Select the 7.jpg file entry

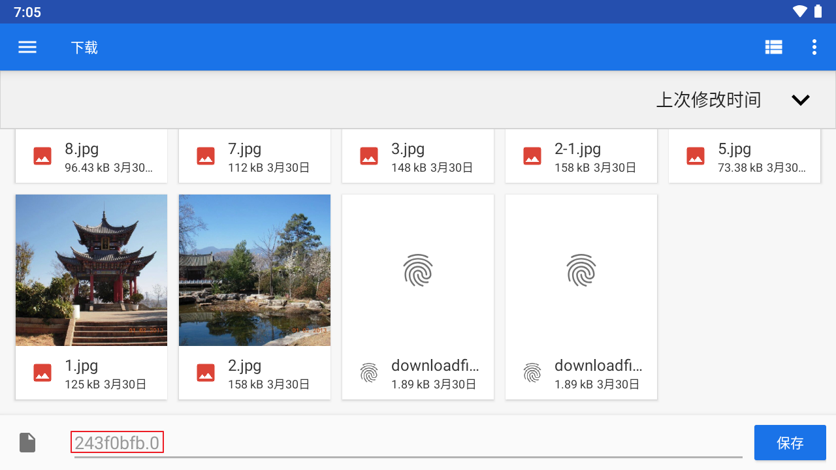pyautogui.click(x=255, y=156)
